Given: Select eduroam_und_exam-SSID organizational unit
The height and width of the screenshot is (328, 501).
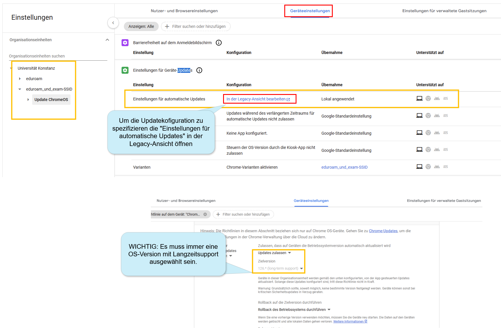Looking at the screenshot, I should pos(49,89).
